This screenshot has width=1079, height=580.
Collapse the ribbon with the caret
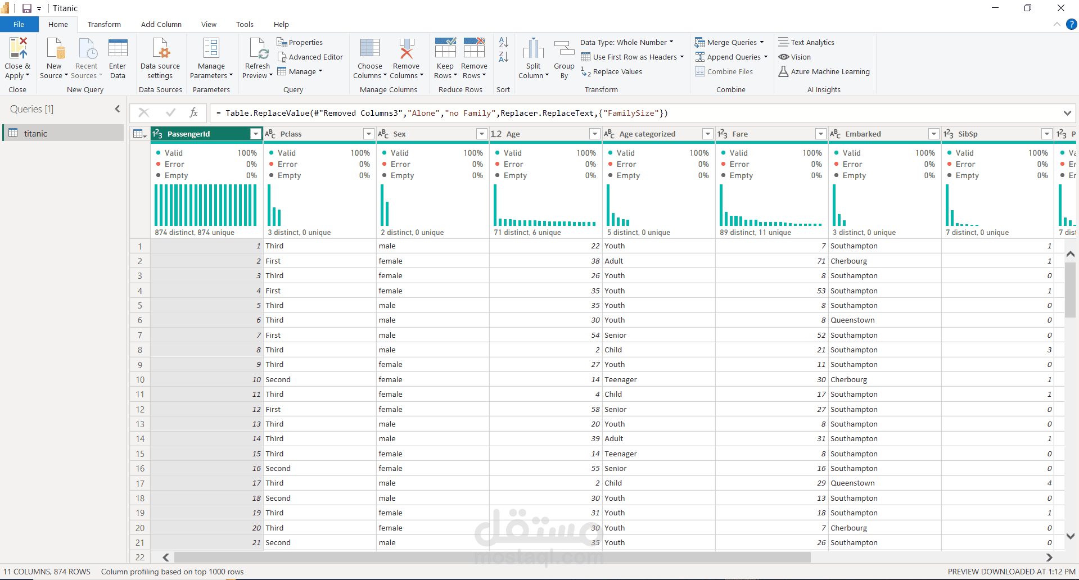[1057, 24]
